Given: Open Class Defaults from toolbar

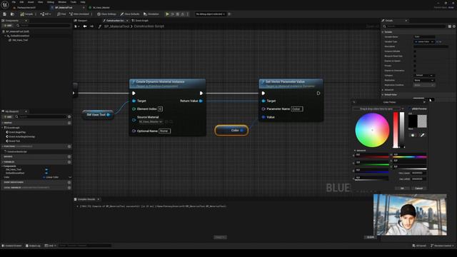Looking at the screenshot, I should click(x=130, y=14).
